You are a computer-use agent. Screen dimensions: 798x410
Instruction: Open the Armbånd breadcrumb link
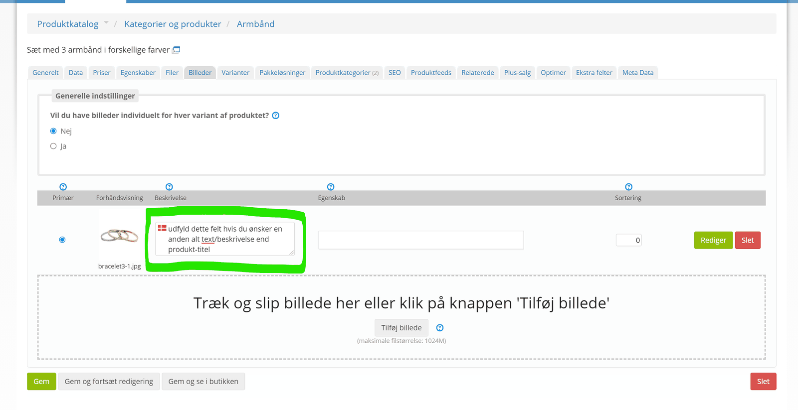[x=255, y=24]
